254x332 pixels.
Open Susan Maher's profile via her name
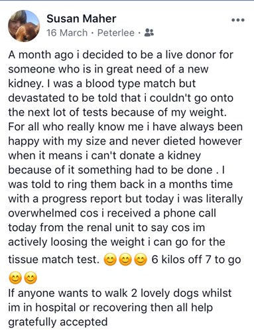point(82,19)
